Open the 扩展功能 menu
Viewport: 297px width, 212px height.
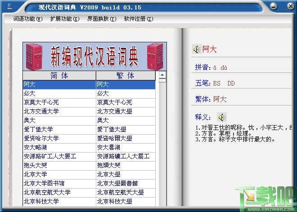[65, 19]
